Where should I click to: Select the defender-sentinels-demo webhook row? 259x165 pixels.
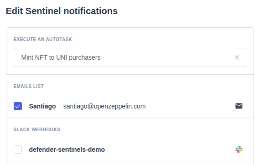click(130, 150)
